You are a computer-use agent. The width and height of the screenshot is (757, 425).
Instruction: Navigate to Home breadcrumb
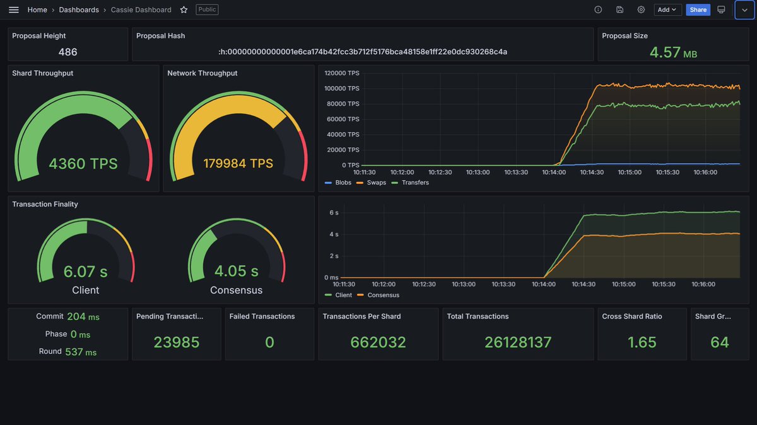(x=37, y=9)
